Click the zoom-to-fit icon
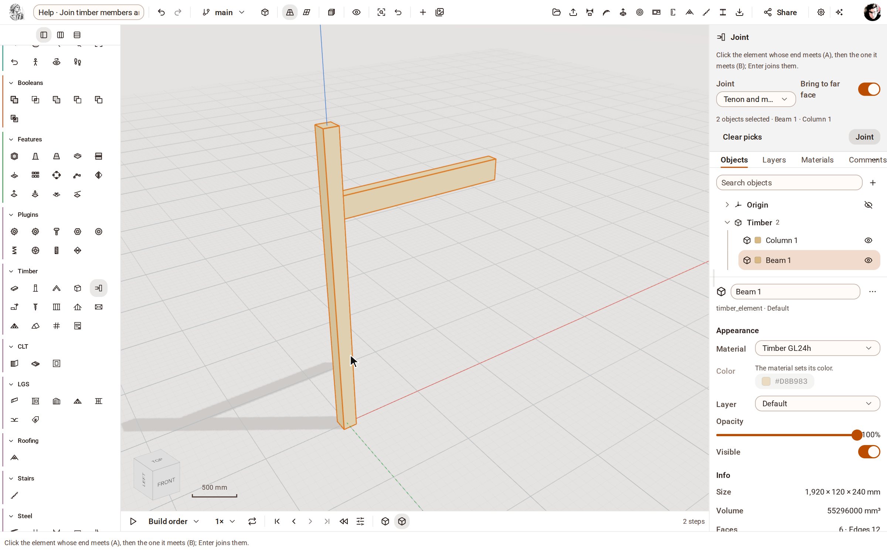The height and width of the screenshot is (554, 887). tap(381, 12)
